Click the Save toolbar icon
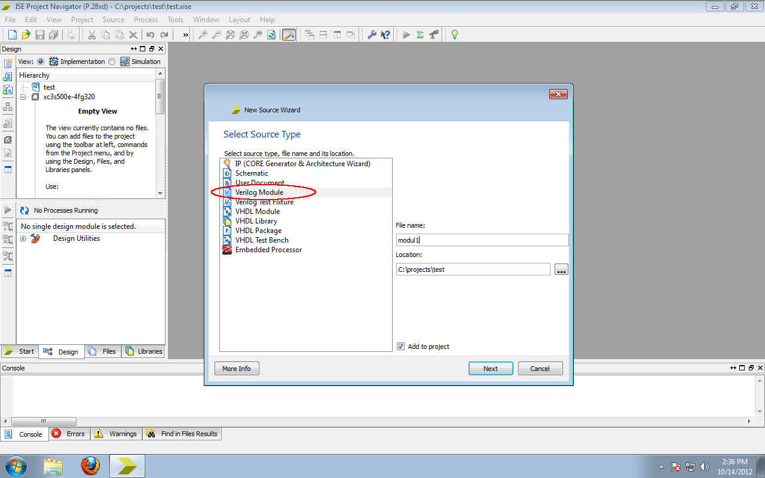This screenshot has height=478, width=765. pyautogui.click(x=40, y=34)
